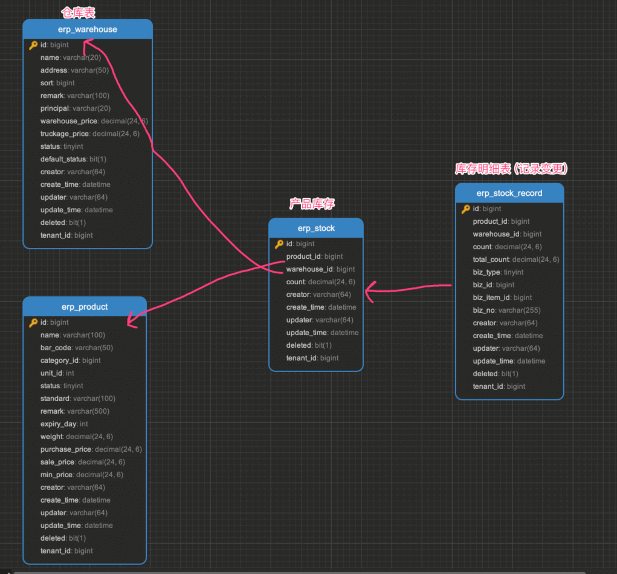Select the erp_warehouse table header

point(88,29)
